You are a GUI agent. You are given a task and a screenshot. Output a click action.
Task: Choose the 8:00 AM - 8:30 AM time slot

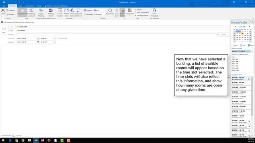241,79
